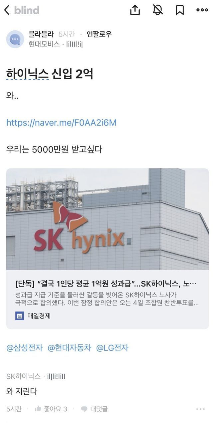Bookmark this post with the bookmark icon
This screenshot has height=426, width=213.
pos(180,10)
